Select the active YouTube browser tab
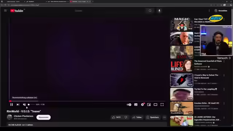The image size is (233, 131). 80,1
